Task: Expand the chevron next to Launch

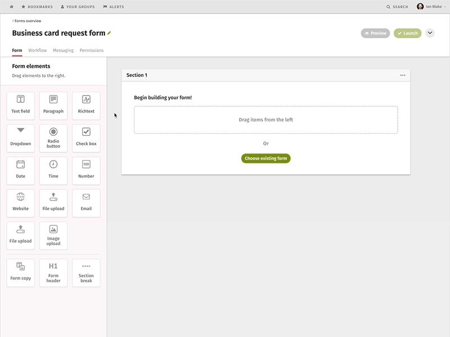Action: [429, 33]
